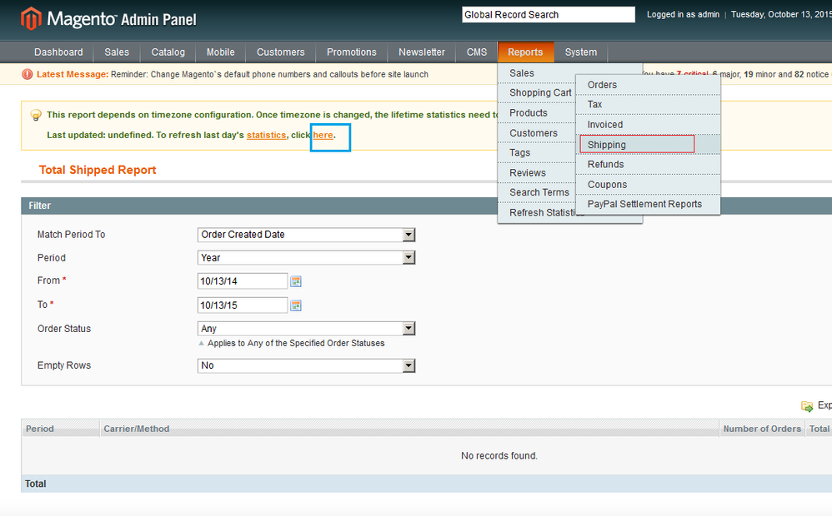Choose Tax in Sales submenu
832x516 pixels.
point(648,104)
